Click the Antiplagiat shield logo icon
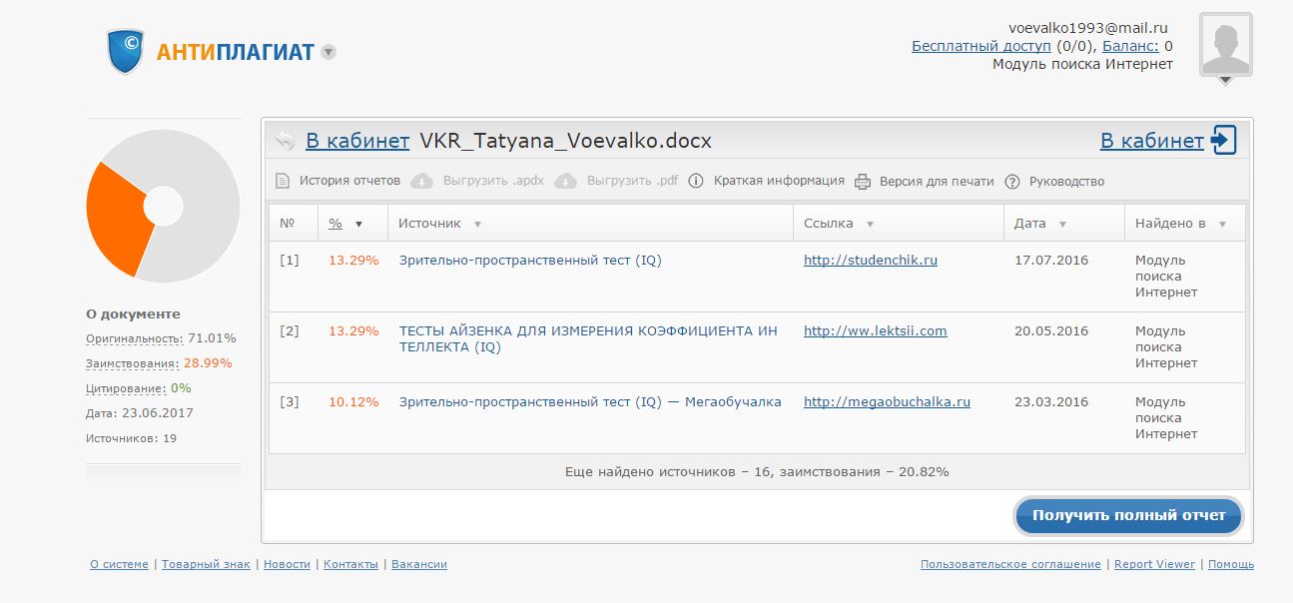 126,52
